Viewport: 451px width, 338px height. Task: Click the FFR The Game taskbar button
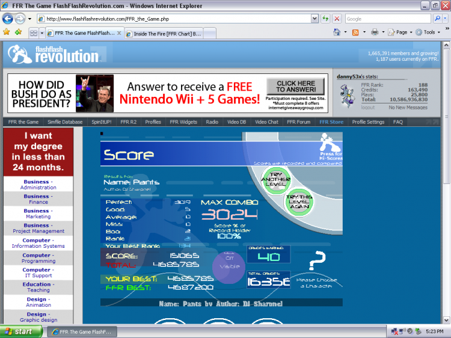point(82,331)
